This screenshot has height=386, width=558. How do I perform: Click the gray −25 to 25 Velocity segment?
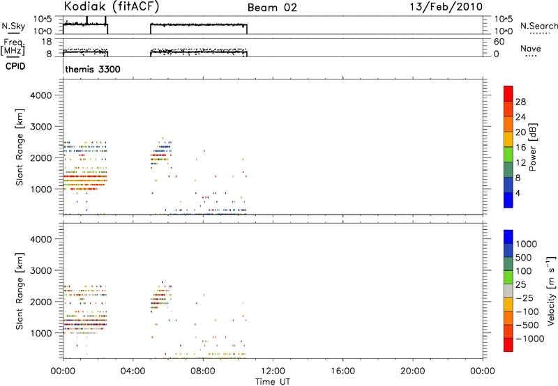508,291
